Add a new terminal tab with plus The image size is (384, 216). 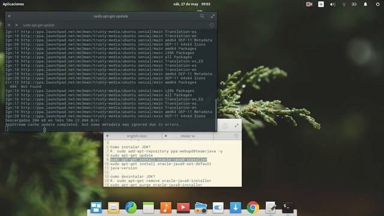pos(9,25)
